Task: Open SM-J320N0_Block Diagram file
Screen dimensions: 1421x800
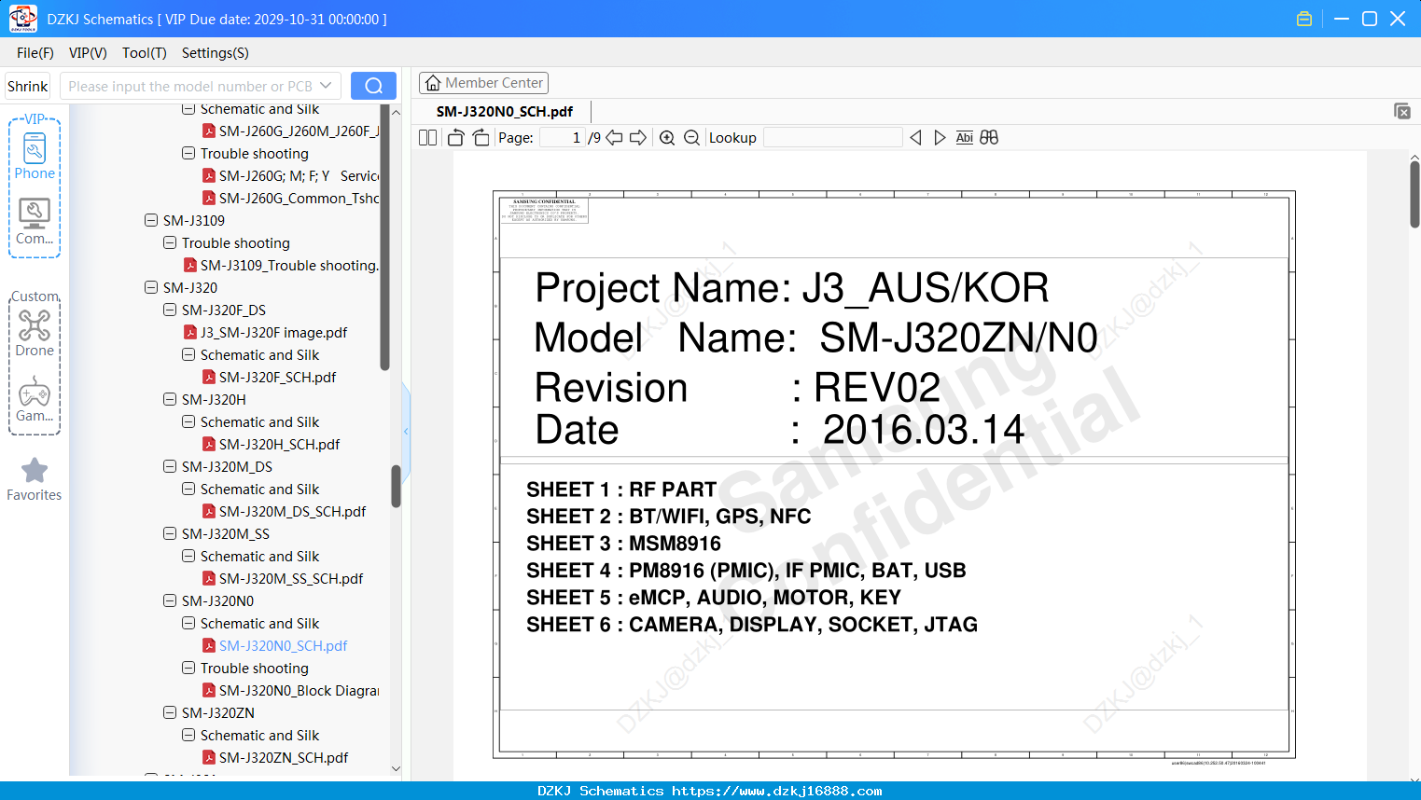Action: click(x=300, y=691)
